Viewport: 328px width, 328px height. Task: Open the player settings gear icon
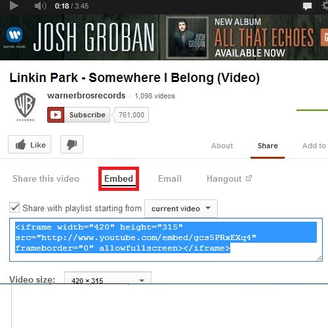pos(325,5)
